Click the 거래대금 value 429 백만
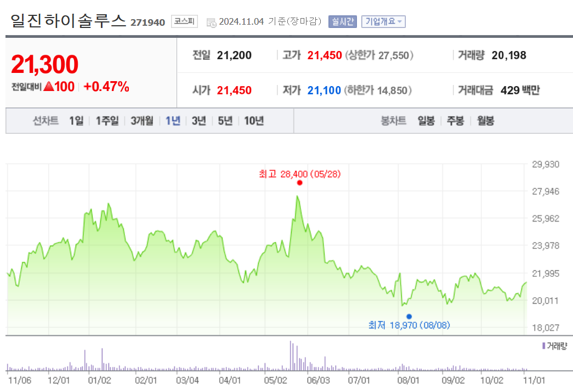 pyautogui.click(x=520, y=90)
